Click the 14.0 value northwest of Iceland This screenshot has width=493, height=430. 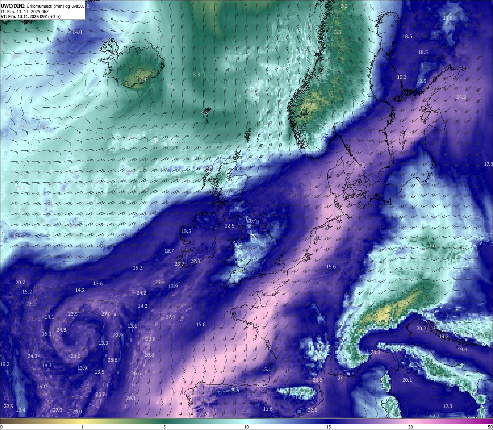77,32
